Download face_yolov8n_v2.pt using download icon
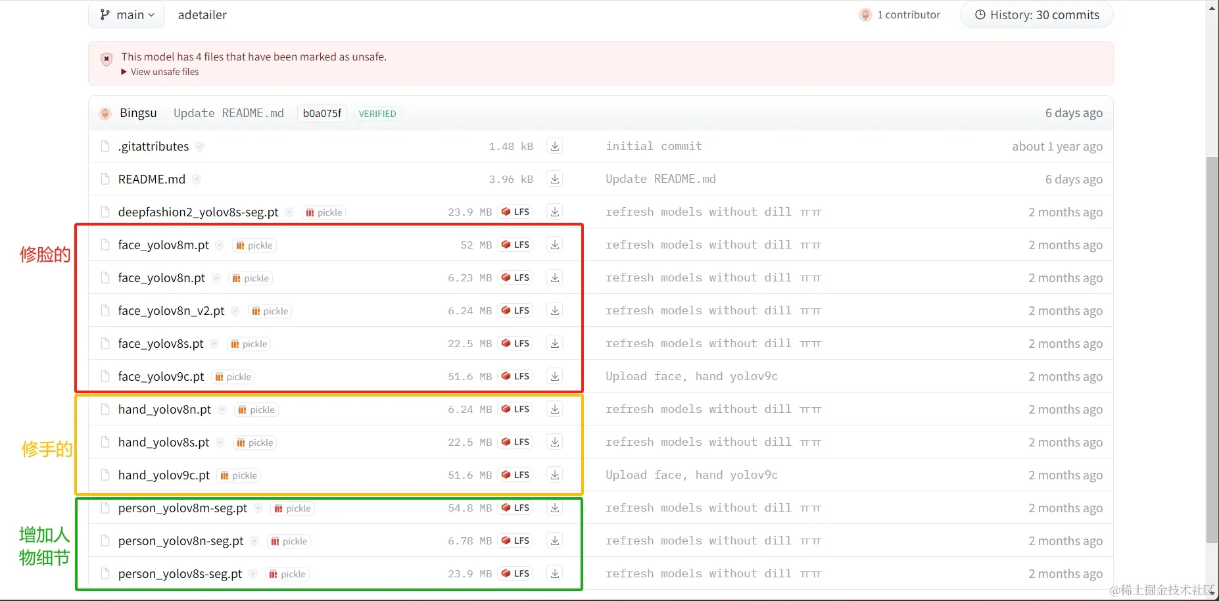 [555, 310]
